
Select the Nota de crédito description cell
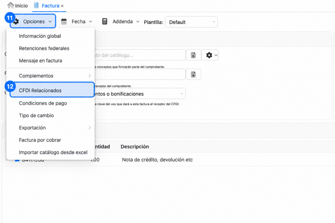157,160
